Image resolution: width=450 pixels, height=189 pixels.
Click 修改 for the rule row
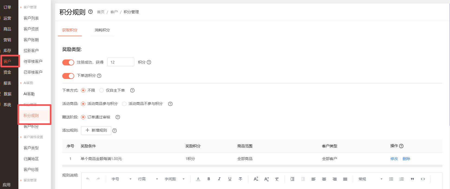click(x=394, y=159)
